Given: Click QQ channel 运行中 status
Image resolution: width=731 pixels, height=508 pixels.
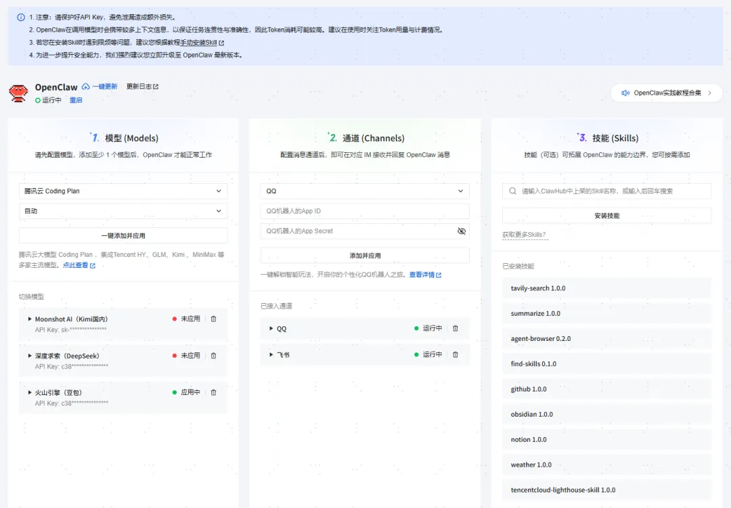Looking at the screenshot, I should [x=432, y=329].
